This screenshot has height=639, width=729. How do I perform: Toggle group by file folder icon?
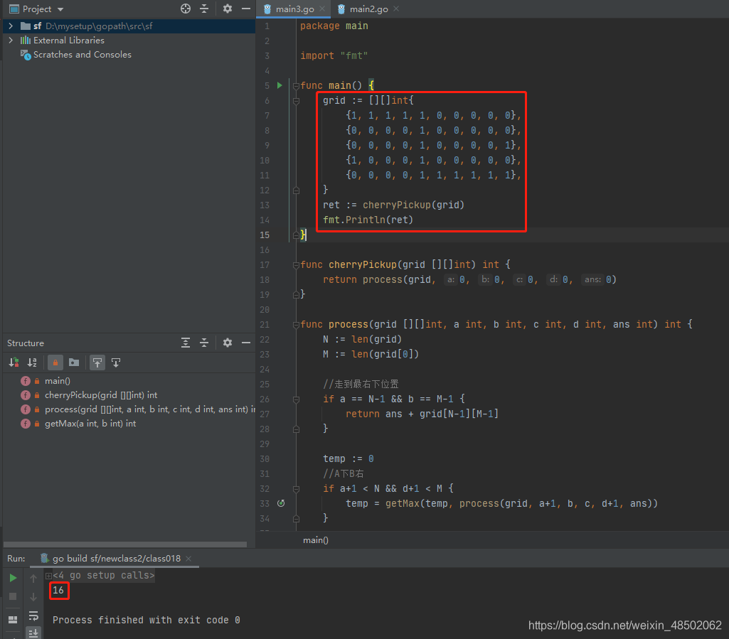point(74,363)
